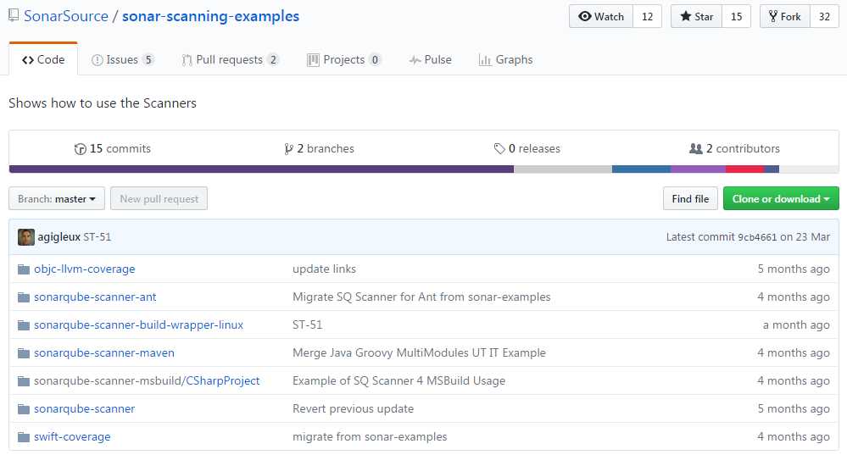Click folder icon for sonarqube-scanner-maven

(23, 353)
